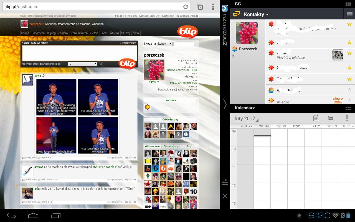Screen dimensions: 355x222
Task: Click the załącz fotkę link
Action: 128,43
